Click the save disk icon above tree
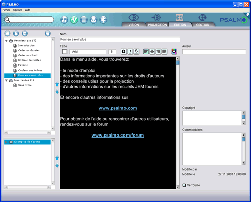Screen dimensions: 251x202 (x=25, y=33)
